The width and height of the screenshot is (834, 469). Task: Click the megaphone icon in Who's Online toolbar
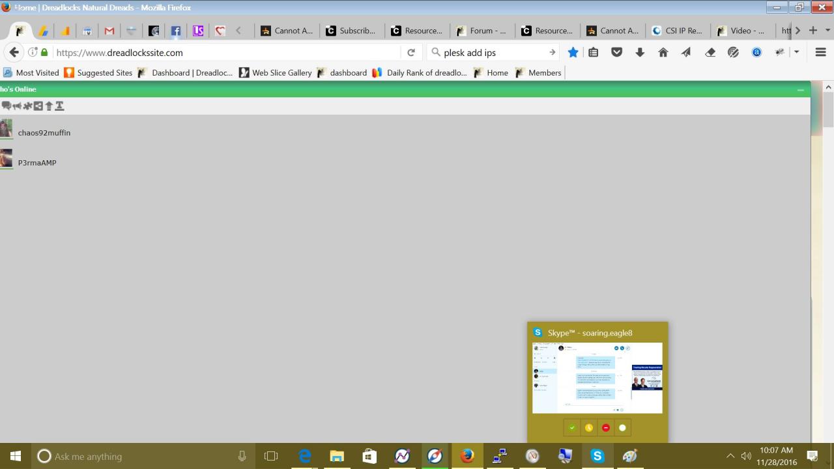click(x=17, y=106)
